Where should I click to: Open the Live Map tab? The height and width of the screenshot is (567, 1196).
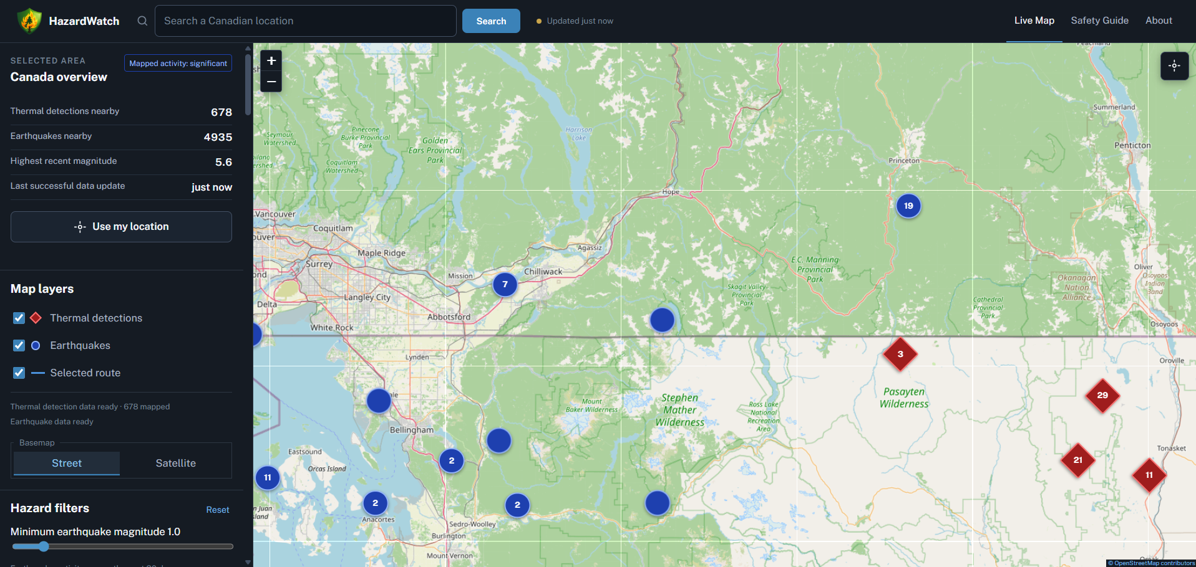pyautogui.click(x=1034, y=21)
